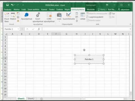The width and height of the screenshot is (135, 101).
Task: Undo the last action
Action: point(12,5)
